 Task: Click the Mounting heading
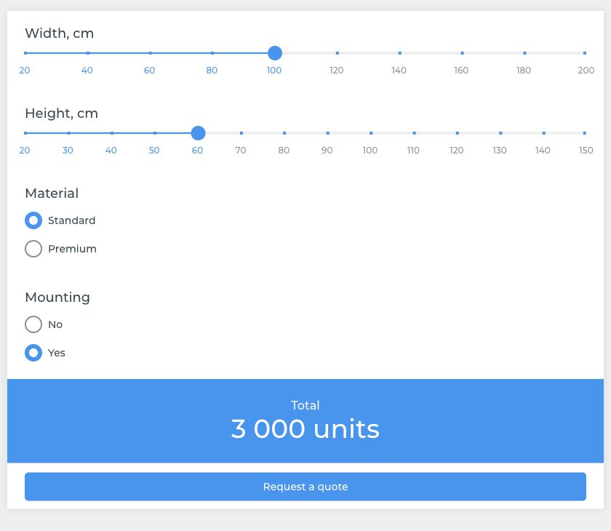tap(57, 298)
